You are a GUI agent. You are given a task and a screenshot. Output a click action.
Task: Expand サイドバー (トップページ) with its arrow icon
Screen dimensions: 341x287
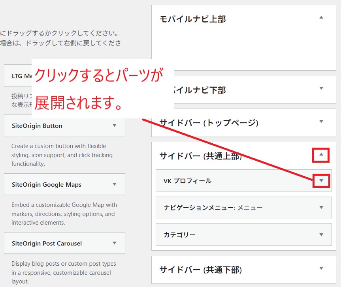coord(321,122)
